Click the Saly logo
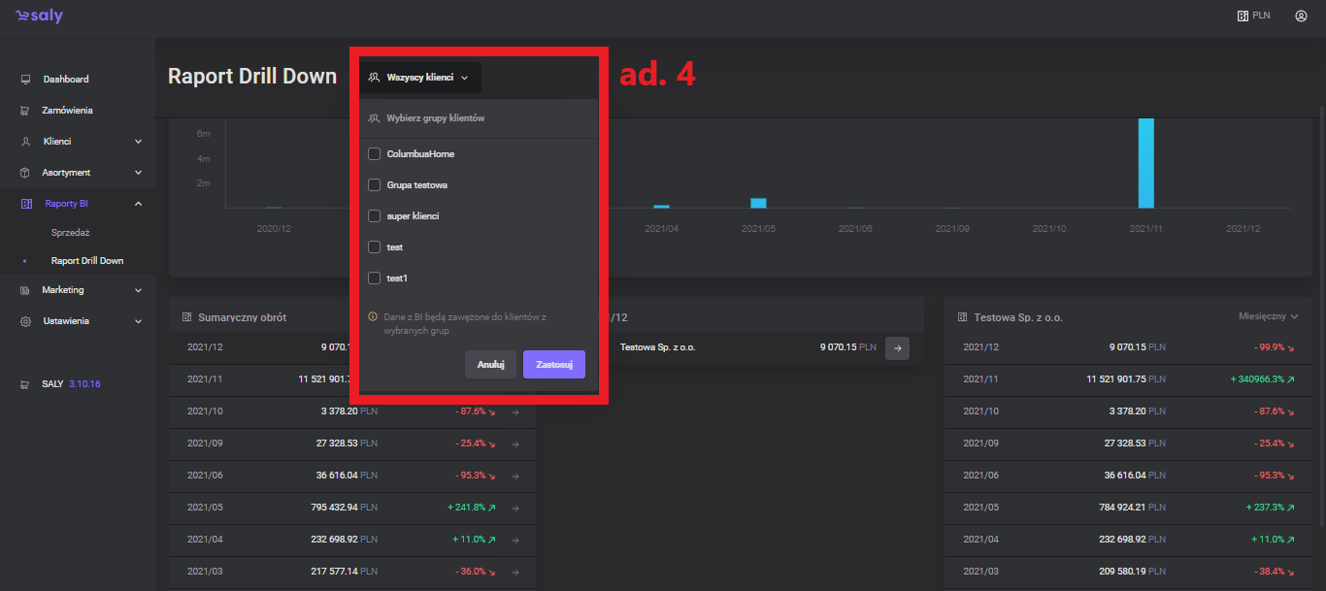The height and width of the screenshot is (591, 1326). tap(40, 16)
